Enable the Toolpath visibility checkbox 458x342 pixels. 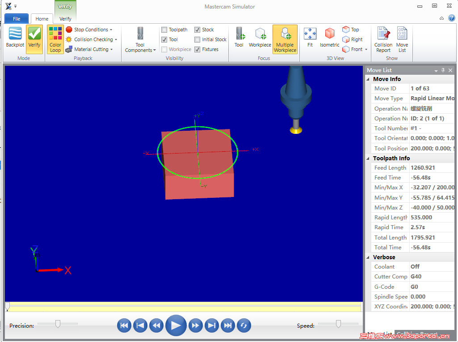coord(164,30)
